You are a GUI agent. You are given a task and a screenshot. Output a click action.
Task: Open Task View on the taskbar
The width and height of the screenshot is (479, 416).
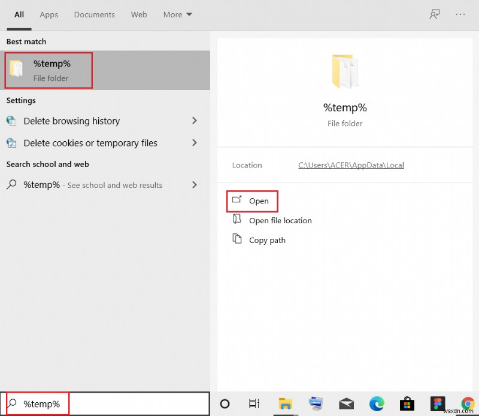click(x=254, y=404)
